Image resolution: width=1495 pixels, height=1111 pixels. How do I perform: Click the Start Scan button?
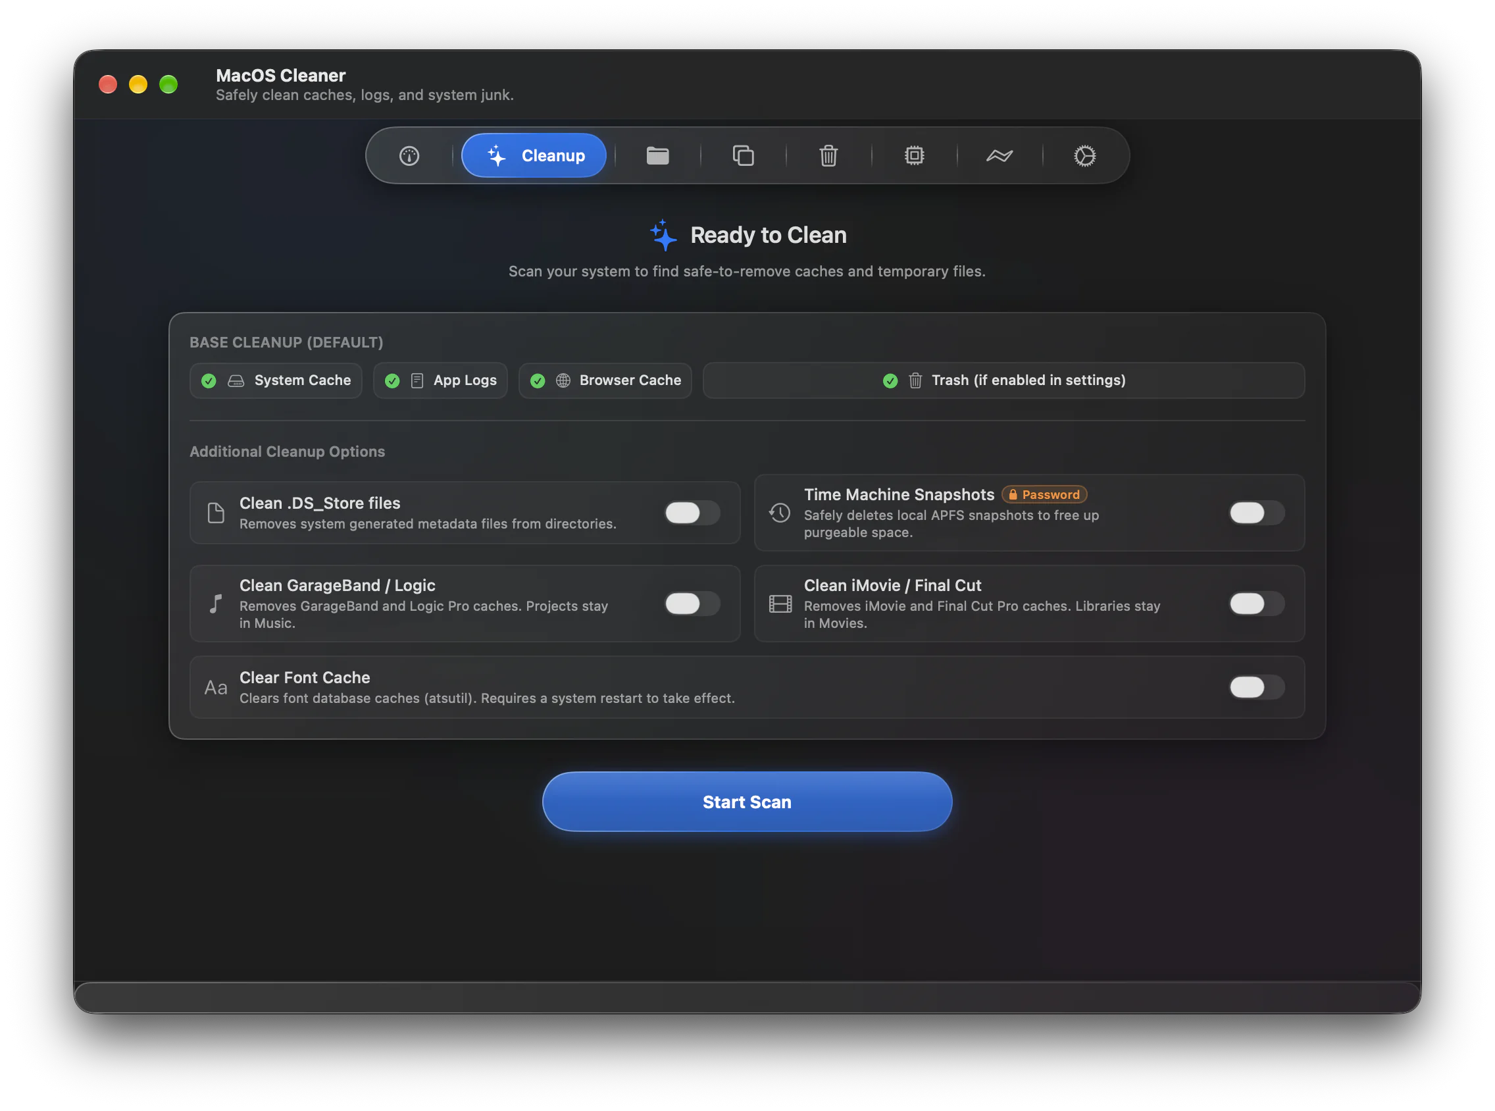coord(747,802)
